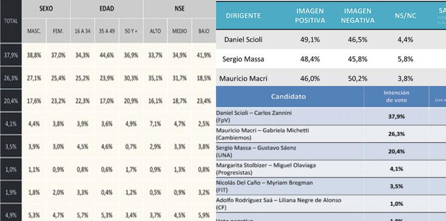Click the EDAD column group header

point(107,9)
